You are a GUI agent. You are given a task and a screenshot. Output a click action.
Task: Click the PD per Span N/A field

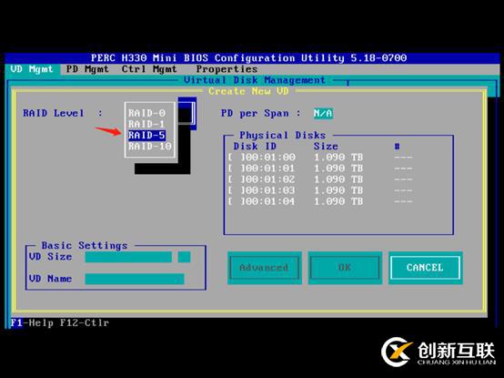(x=323, y=113)
